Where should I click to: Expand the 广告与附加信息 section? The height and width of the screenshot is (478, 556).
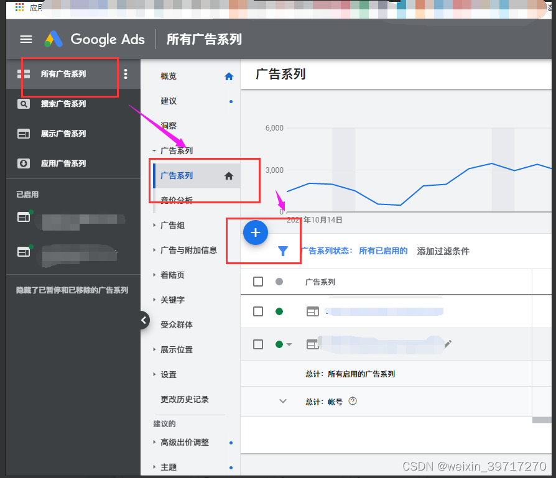coord(154,250)
